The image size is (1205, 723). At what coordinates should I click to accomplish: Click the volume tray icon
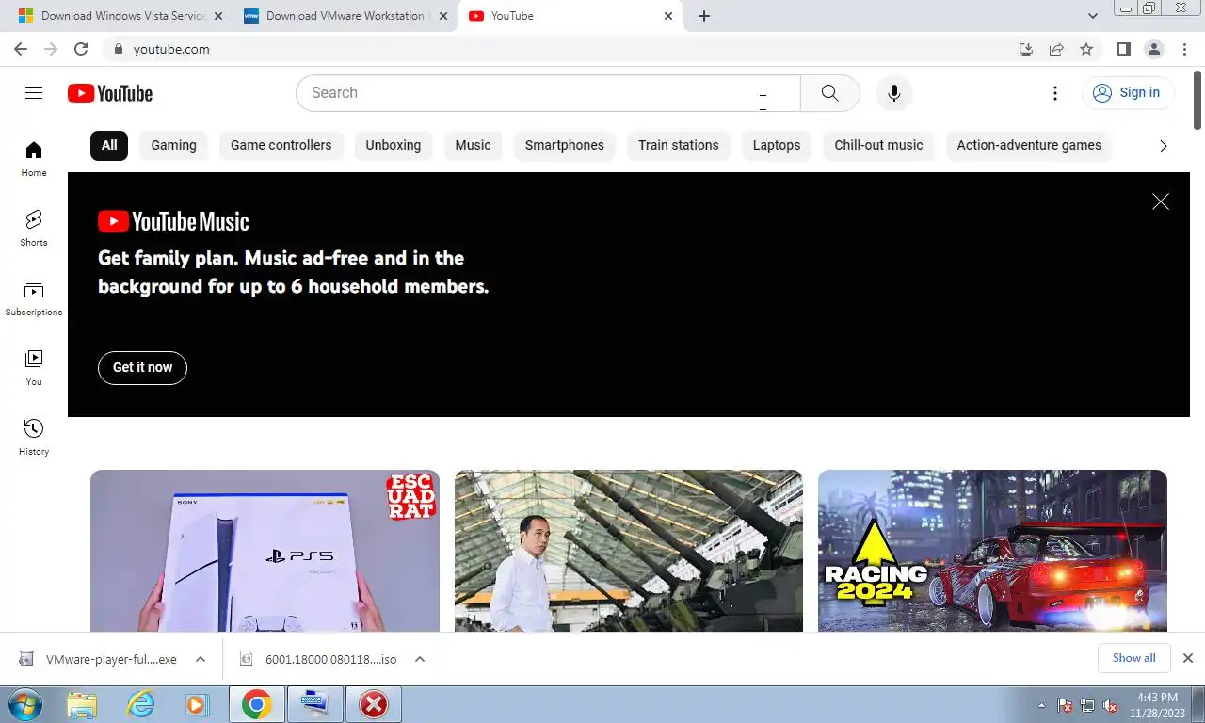point(1111,705)
